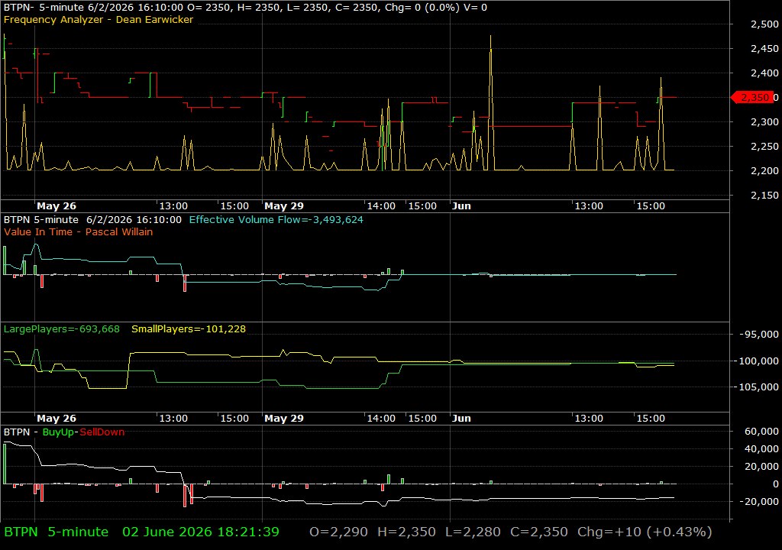Click the 'Effective Volume Flow=-3,493,624' label
Image resolution: width=782 pixels, height=550 pixels.
pos(276,219)
